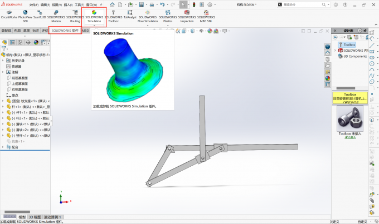Switch to 运动算例 1 bottom tab

coord(52,217)
